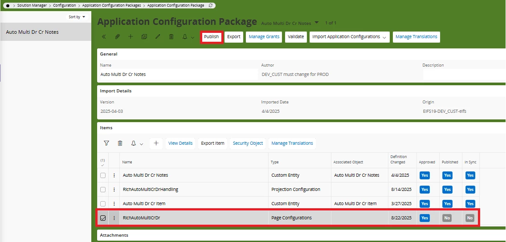Select Auto Multi Dr Cr Notes in sidebar
The image size is (506, 242).
[46, 32]
